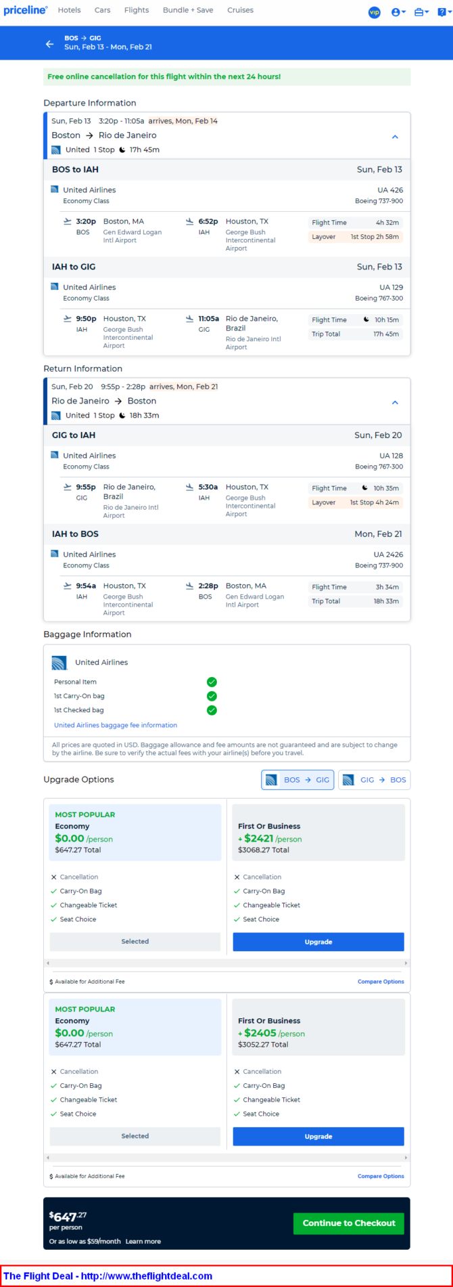
Task: Click 'Or as low as $59/month' text
Action: tap(85, 1241)
